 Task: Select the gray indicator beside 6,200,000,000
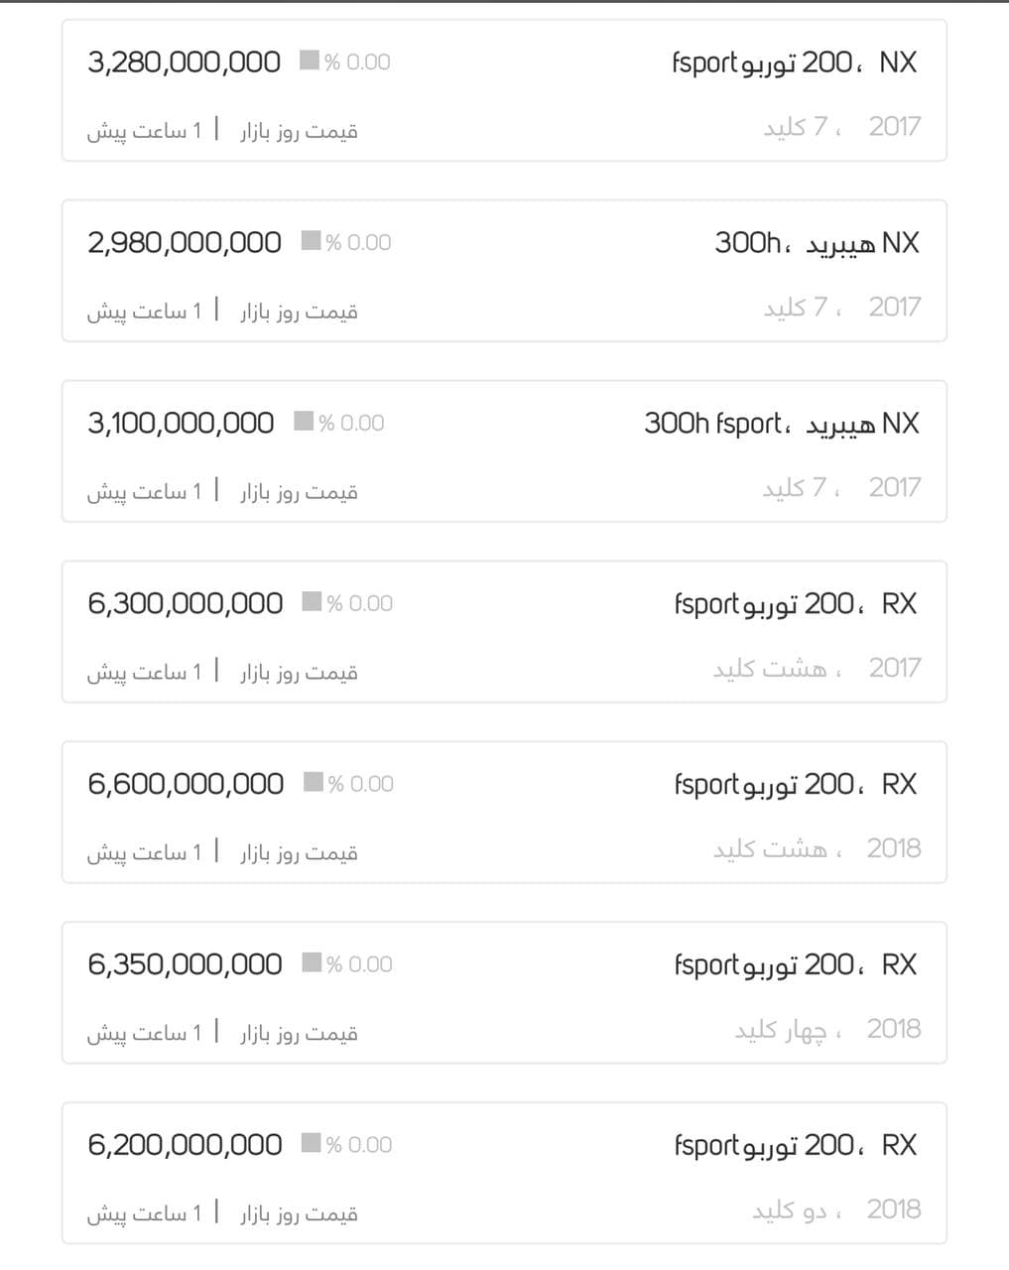click(x=311, y=1144)
